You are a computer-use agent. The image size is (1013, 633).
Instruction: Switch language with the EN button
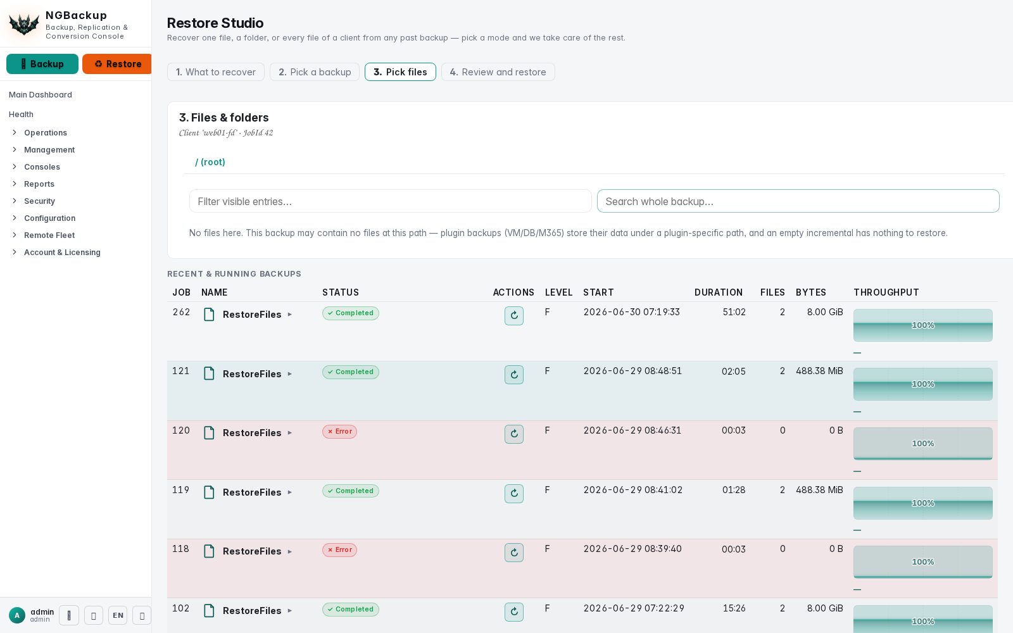click(118, 615)
